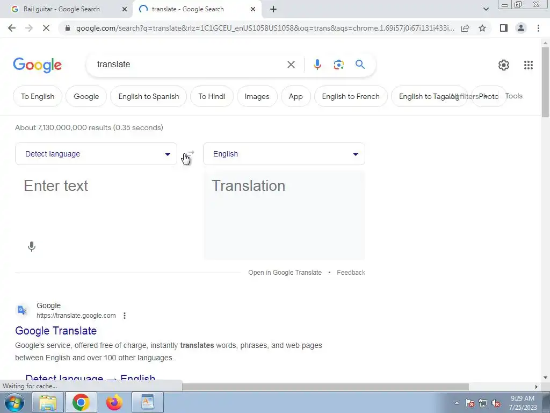Click the taskbar clock showing 9:29 AM
This screenshot has width=550, height=413.
click(523, 403)
